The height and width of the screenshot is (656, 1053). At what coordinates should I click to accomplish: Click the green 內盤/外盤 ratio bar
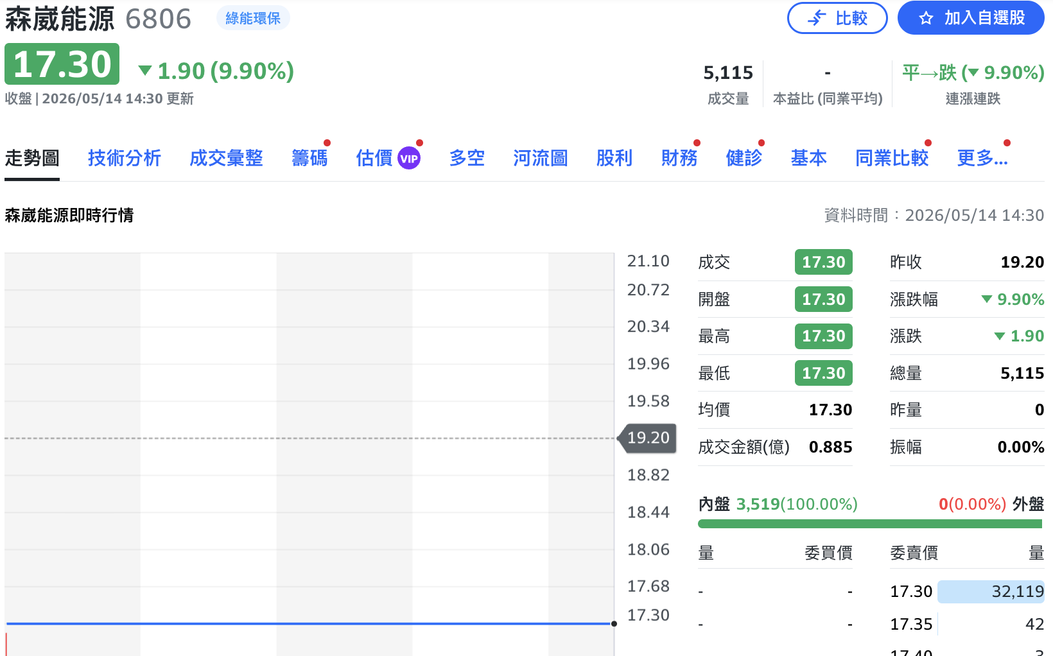click(870, 524)
